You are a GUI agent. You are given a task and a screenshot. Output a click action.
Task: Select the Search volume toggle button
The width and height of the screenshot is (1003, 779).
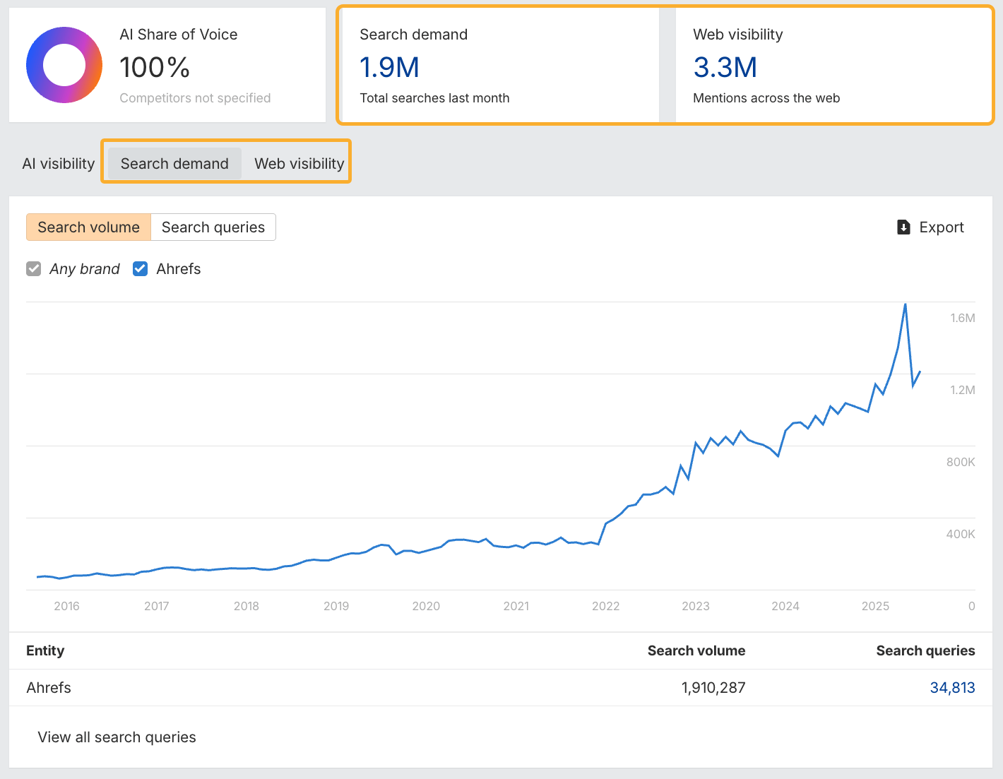(x=88, y=227)
